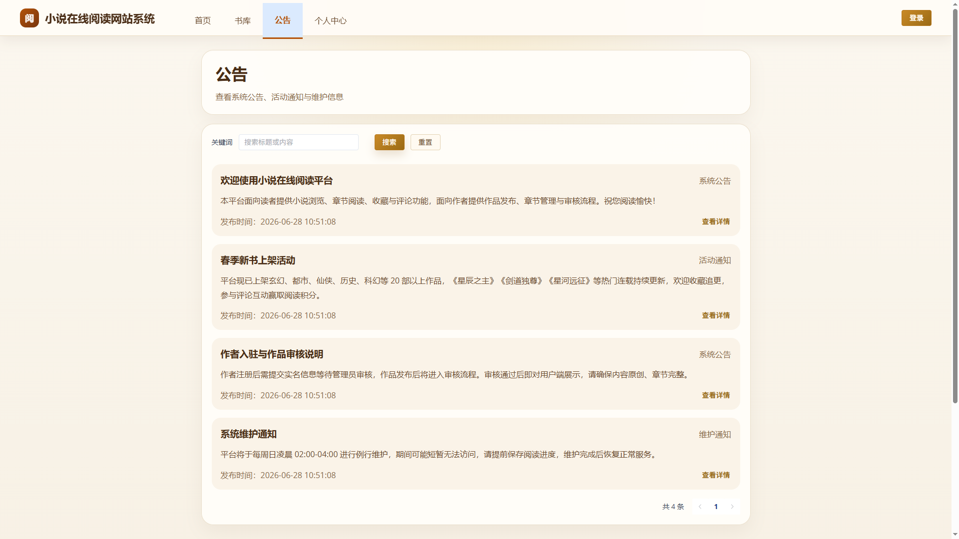Open announcement 系统维护通知

coord(249,434)
